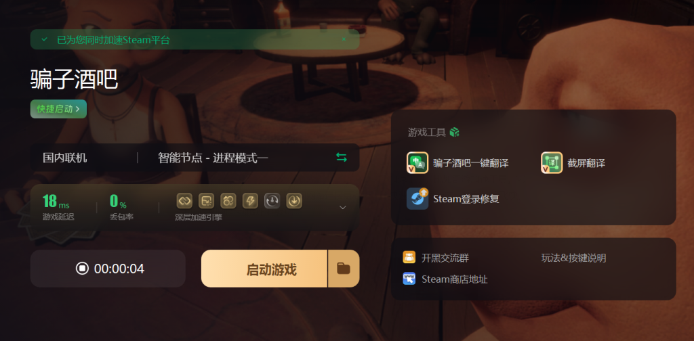The width and height of the screenshot is (694, 341).
Task: Open the 快捷启动 quick launch menu
Action: pos(58,109)
